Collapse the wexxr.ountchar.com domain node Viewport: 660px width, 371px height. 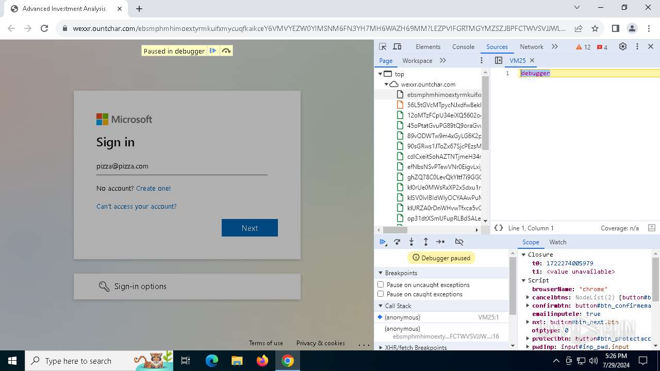pyautogui.click(x=386, y=85)
